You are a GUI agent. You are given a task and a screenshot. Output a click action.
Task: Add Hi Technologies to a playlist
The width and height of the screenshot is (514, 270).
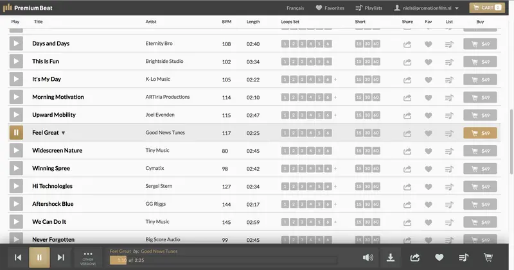[449, 187]
